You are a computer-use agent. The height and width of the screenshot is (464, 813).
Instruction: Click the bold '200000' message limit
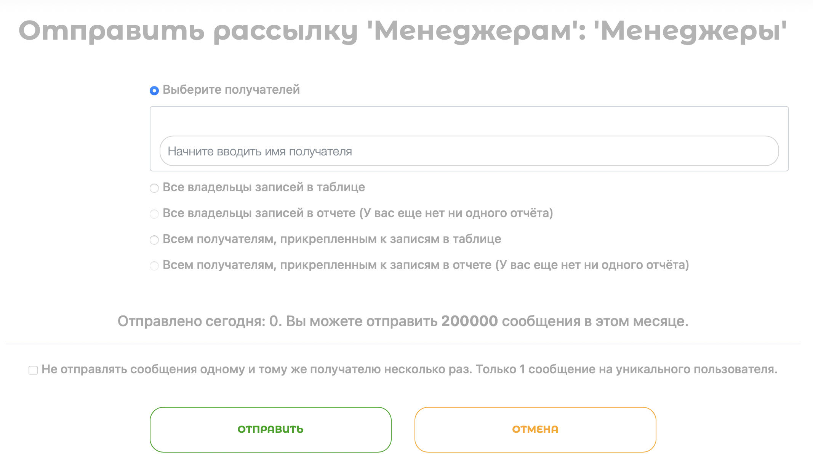coord(469,322)
